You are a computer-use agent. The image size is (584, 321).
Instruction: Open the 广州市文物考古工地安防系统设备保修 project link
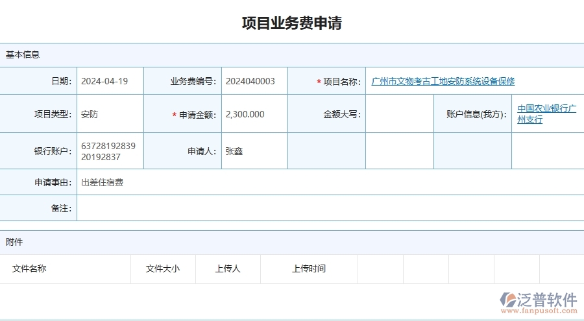443,82
